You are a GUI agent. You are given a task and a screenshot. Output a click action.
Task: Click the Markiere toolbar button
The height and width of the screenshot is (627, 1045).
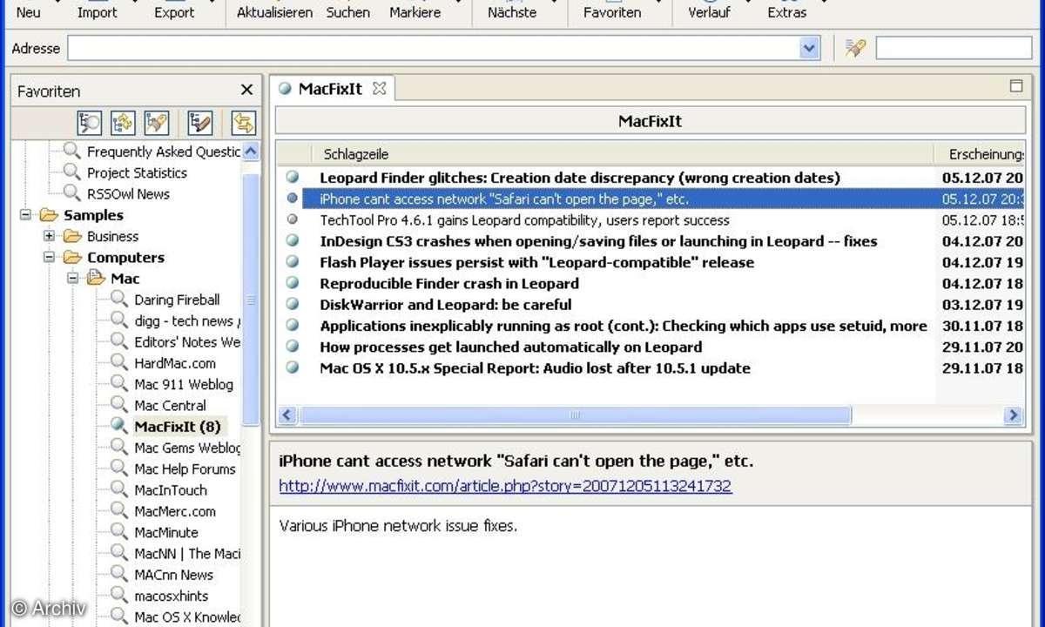415,11
